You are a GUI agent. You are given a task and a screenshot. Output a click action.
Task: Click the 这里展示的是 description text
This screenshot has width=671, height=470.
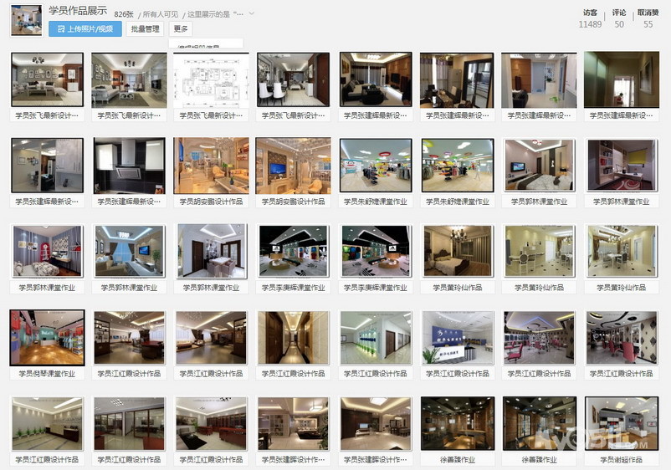coord(215,14)
